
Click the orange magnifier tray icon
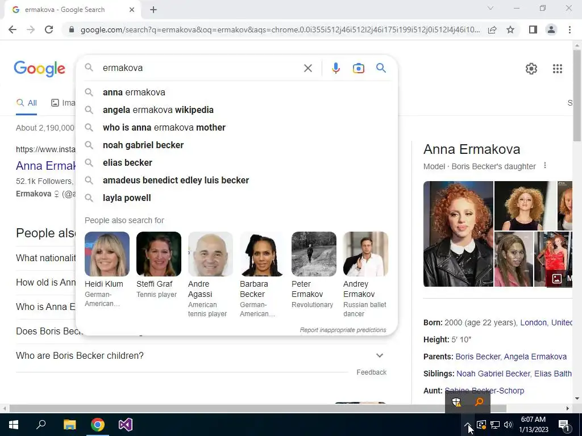click(x=479, y=402)
